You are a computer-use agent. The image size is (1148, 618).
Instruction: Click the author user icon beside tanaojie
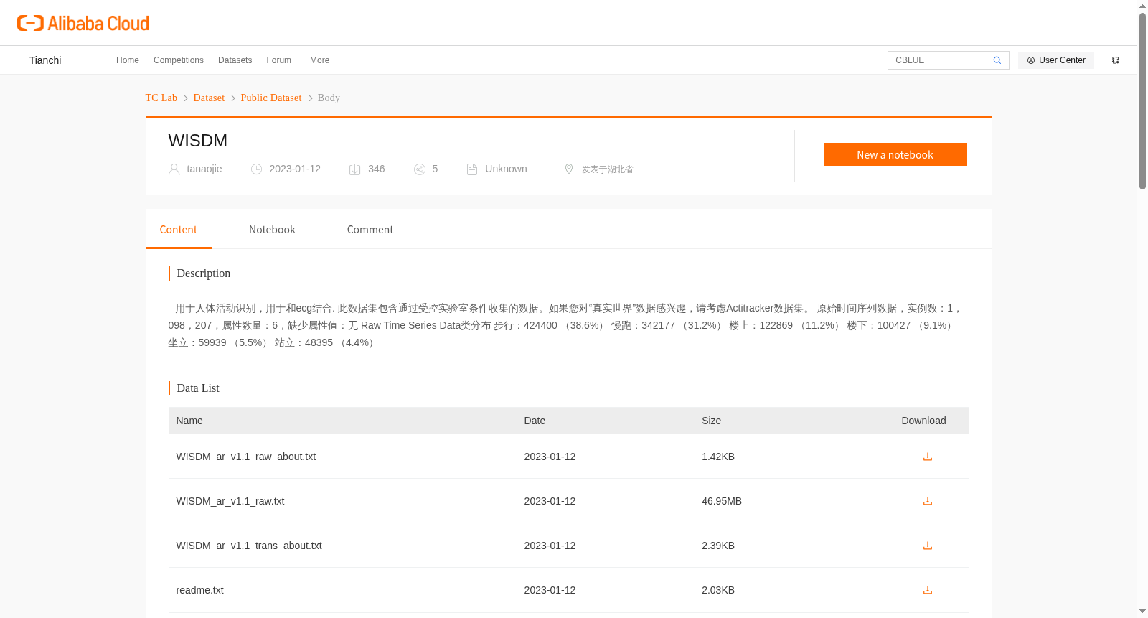[x=174, y=169]
